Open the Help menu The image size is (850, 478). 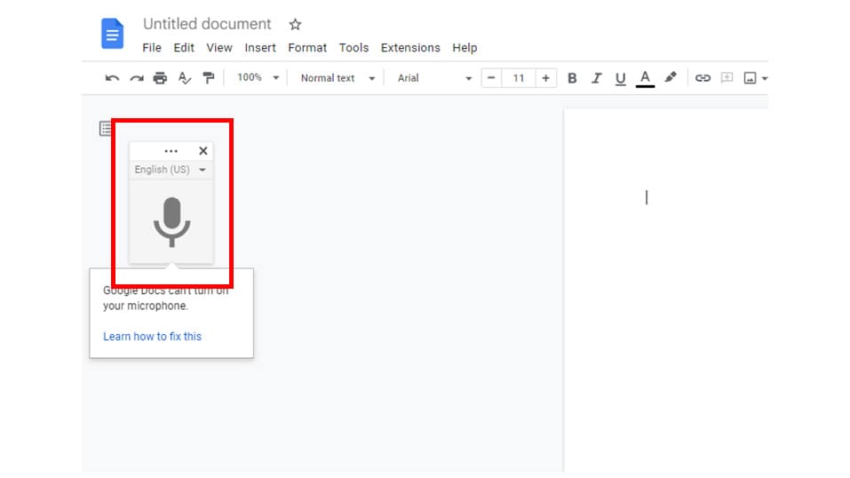[465, 48]
